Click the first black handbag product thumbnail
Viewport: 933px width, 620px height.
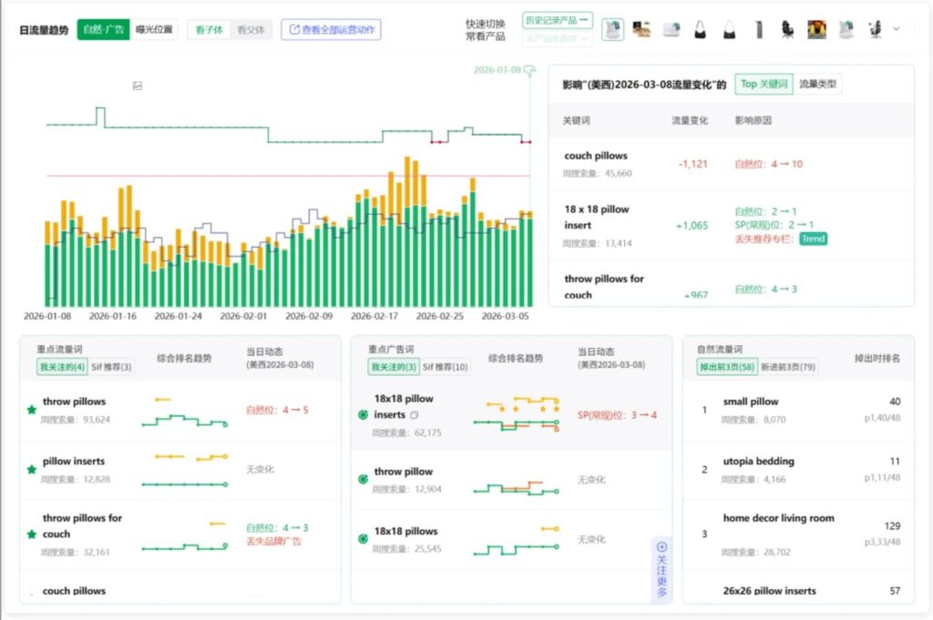click(x=700, y=29)
